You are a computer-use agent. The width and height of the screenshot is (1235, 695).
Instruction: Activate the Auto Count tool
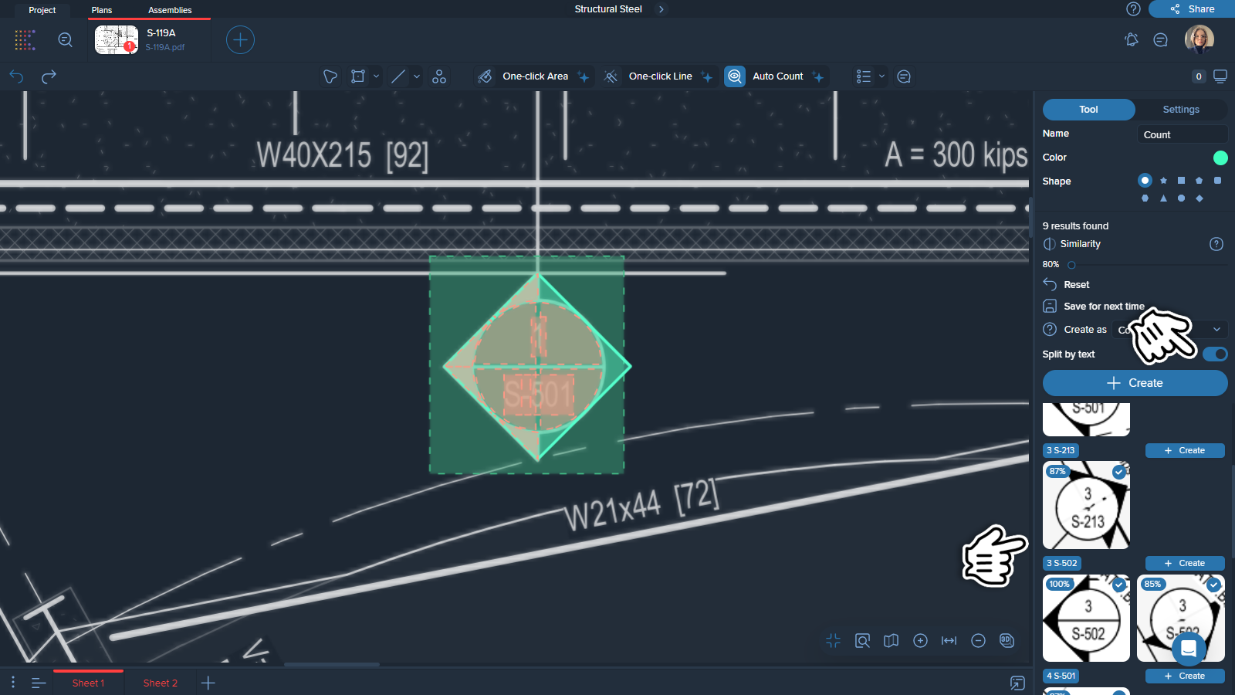tap(776, 76)
